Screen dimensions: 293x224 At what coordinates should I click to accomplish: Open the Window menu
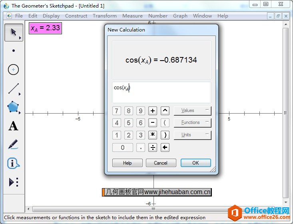coord(202,16)
